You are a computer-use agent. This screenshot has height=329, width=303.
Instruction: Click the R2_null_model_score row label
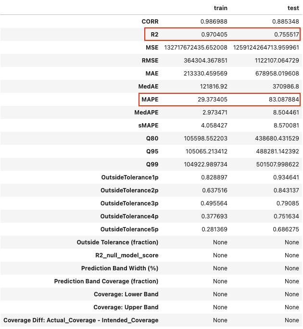click(x=126, y=255)
